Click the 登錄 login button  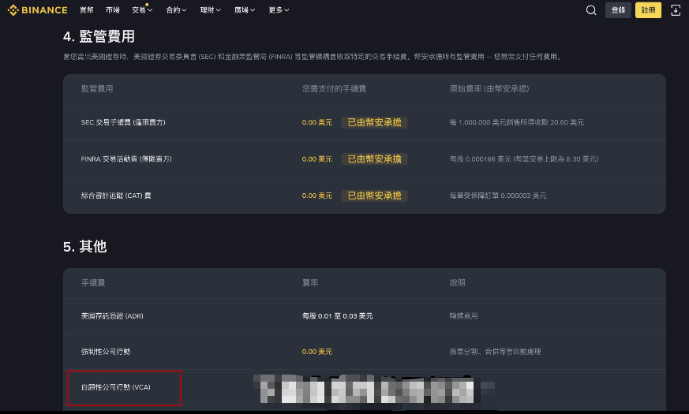pos(618,10)
